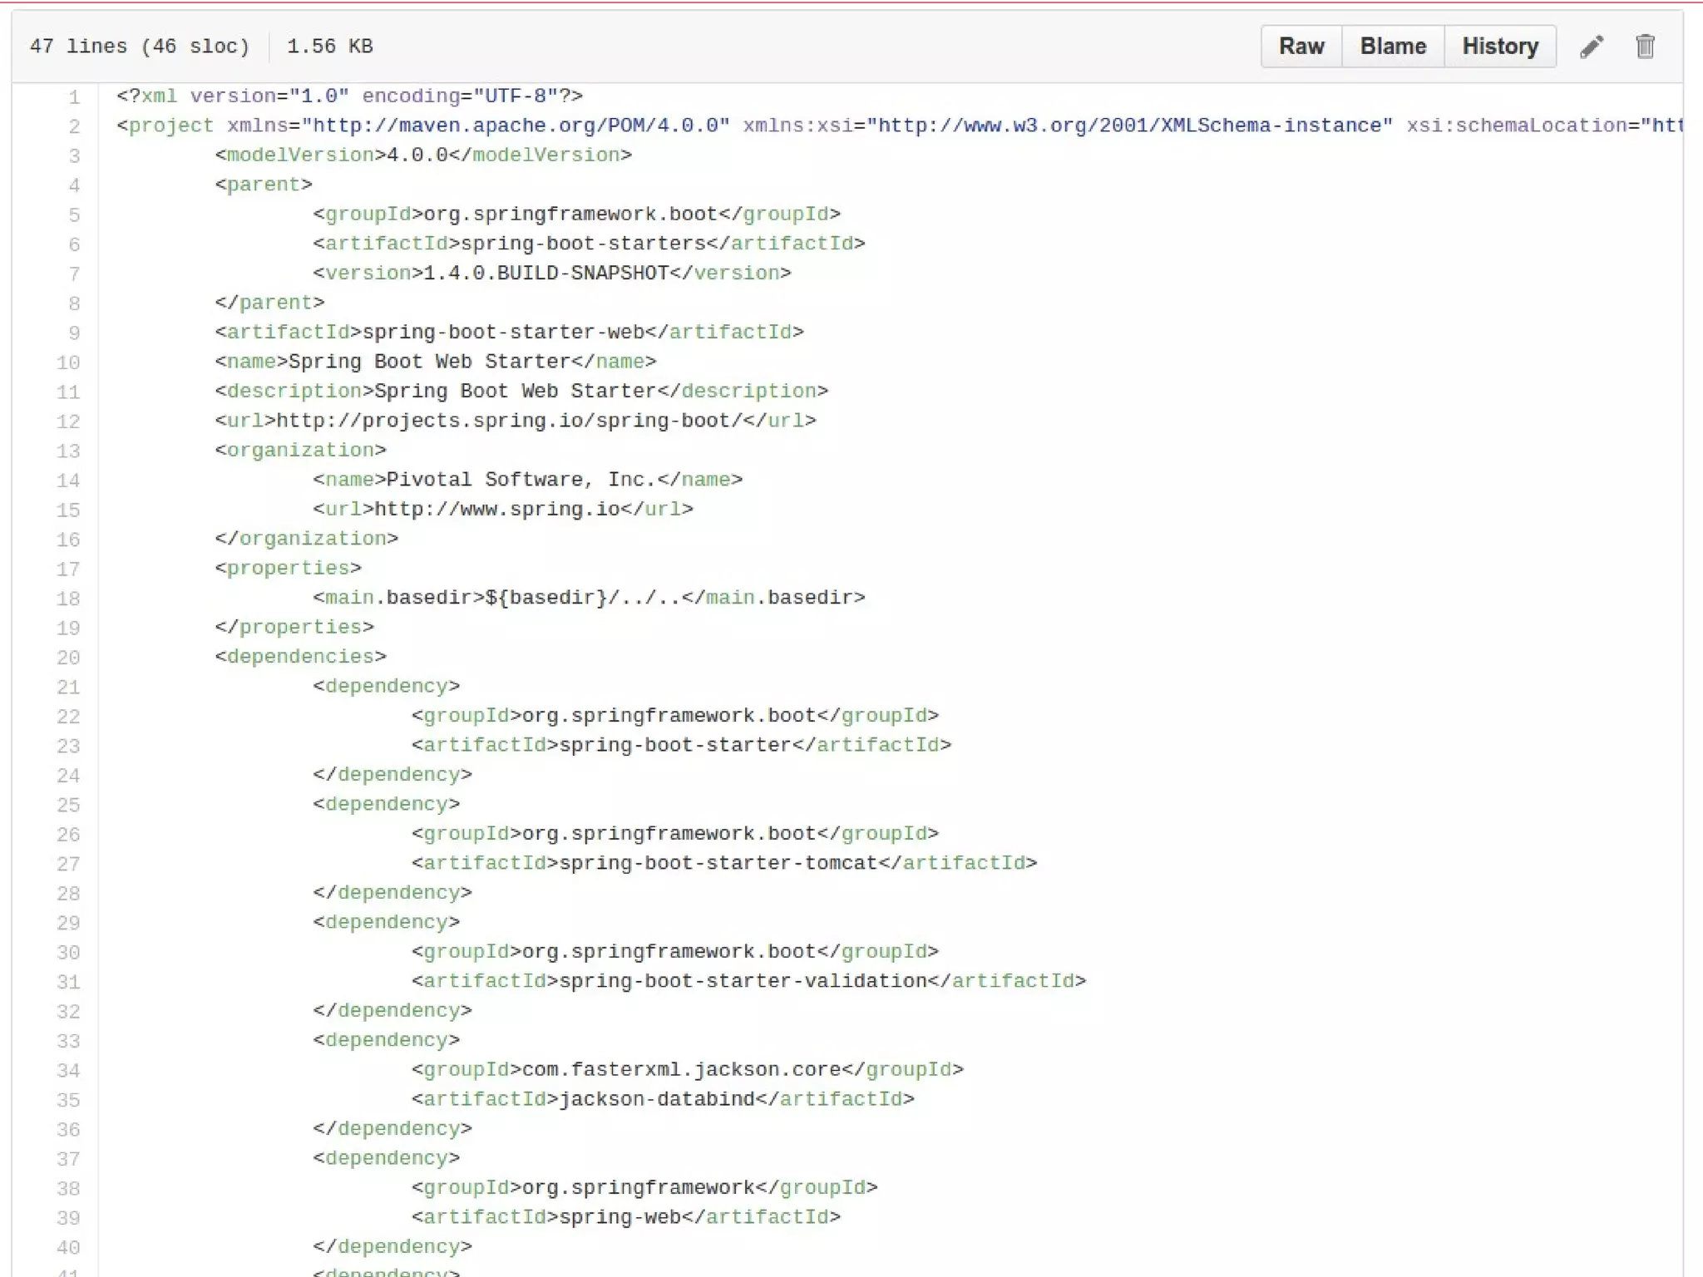Viewport: 1703px width, 1277px height.
Task: Click the trash delete file icon
Action: click(1645, 47)
